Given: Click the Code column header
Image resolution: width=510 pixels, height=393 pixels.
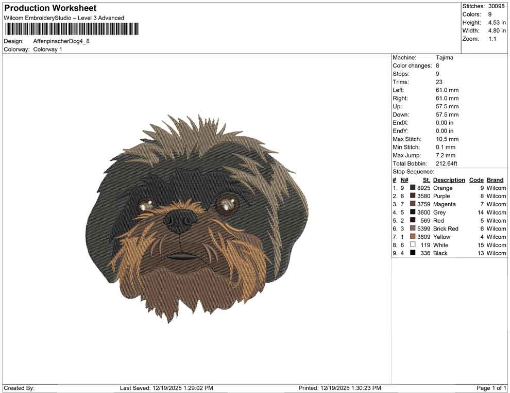Looking at the screenshot, I should tap(477, 179).
